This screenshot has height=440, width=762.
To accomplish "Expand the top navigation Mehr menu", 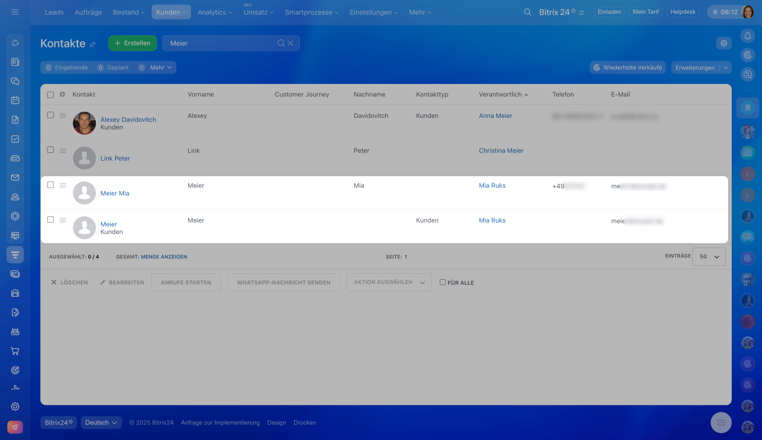I will click(x=420, y=12).
